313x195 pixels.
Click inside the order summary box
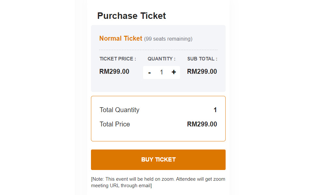[x=158, y=118]
